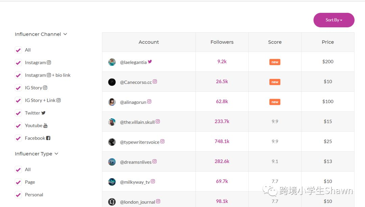Click Instagram icon next to @the.villain.skull
This screenshot has height=207, width=365.
pyautogui.click(x=157, y=121)
